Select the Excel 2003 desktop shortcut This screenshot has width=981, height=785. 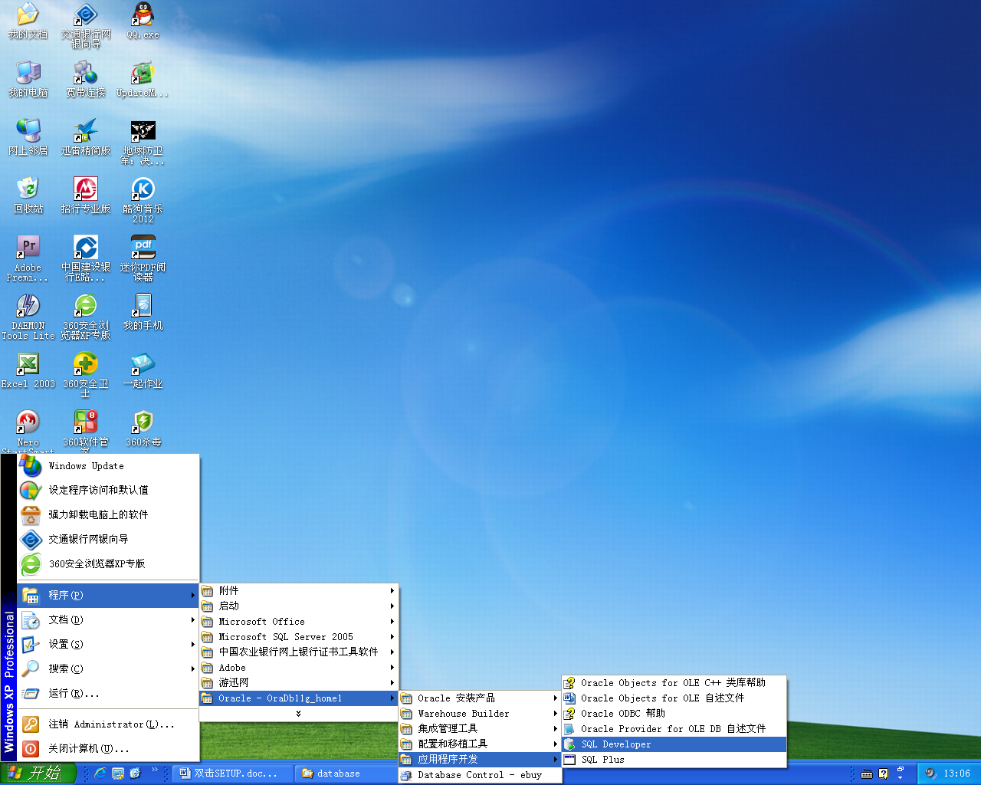point(28,370)
